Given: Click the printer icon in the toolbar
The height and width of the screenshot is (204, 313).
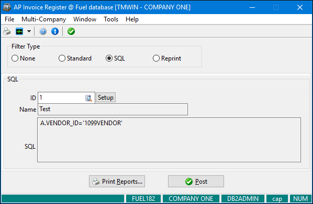Looking at the screenshot, I should (x=7, y=31).
